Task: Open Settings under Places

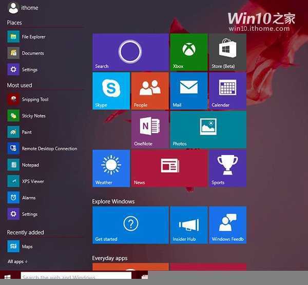Action: tap(23, 69)
